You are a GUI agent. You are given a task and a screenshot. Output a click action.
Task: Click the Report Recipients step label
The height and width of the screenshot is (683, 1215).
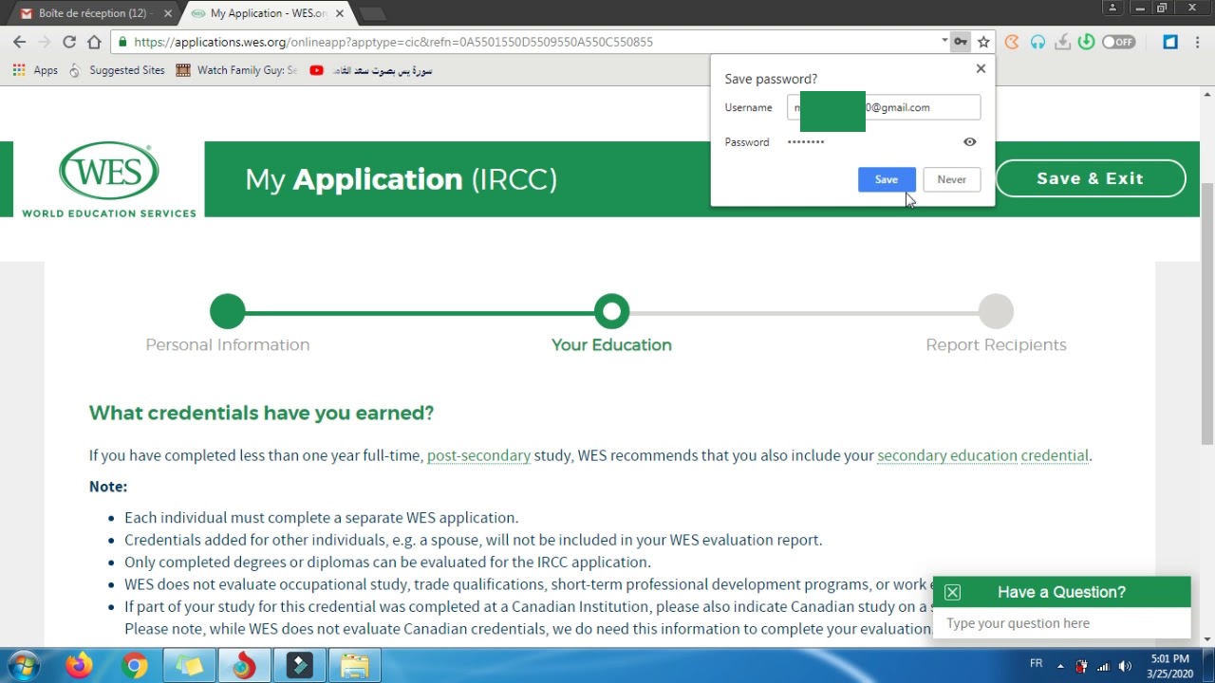(x=996, y=344)
